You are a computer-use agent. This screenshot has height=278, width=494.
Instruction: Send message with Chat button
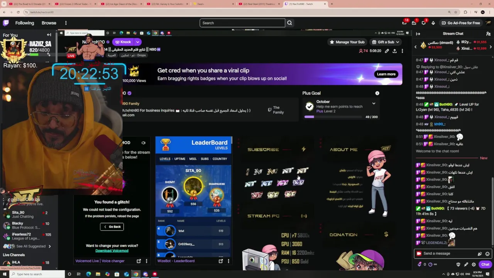485,264
